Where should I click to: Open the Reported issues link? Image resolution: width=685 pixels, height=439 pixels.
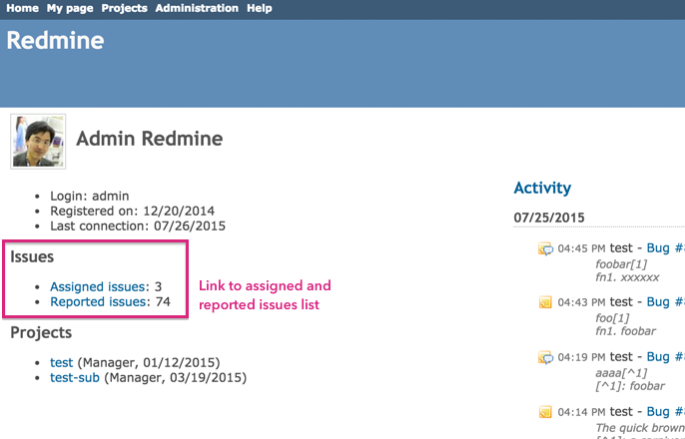pos(98,302)
